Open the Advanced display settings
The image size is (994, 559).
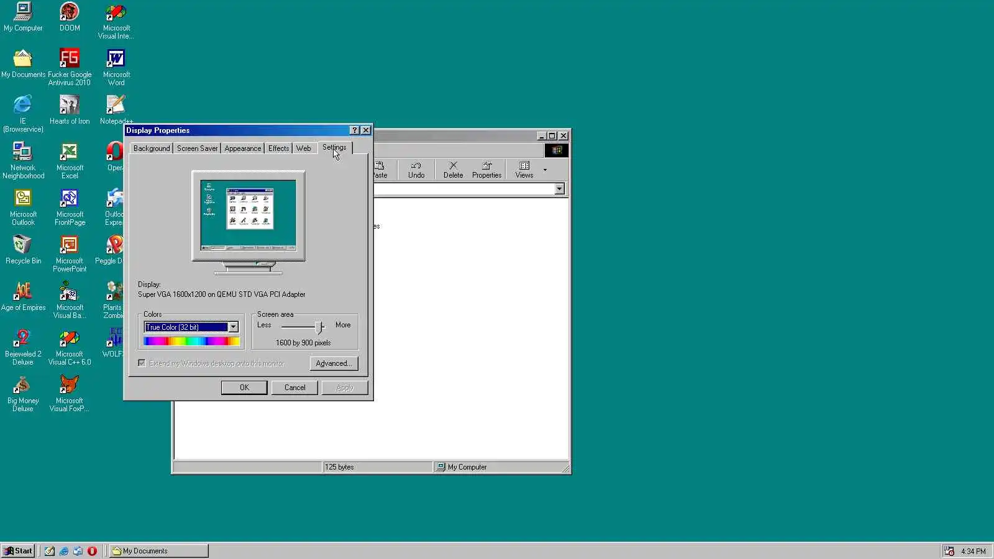click(334, 363)
